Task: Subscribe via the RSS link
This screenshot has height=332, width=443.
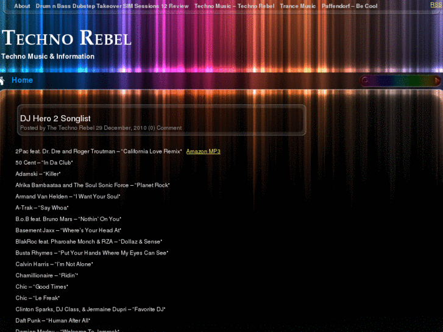Action: (436, 4)
